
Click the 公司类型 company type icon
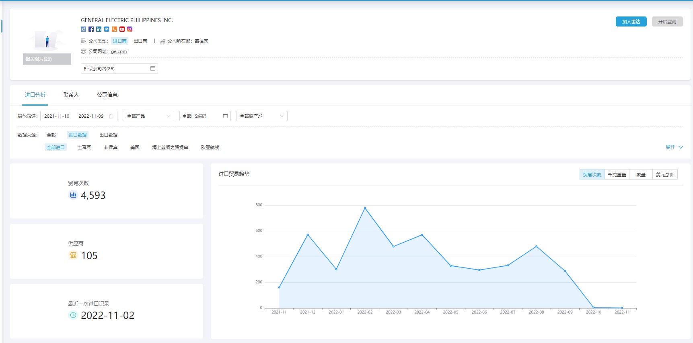click(x=83, y=41)
